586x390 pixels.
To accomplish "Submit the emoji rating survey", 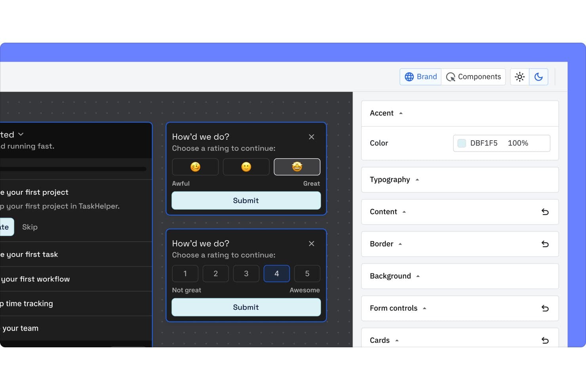I will [246, 201].
